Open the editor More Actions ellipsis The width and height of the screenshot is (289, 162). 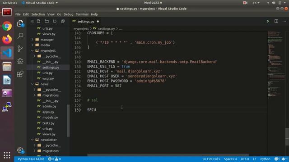(x=284, y=21)
